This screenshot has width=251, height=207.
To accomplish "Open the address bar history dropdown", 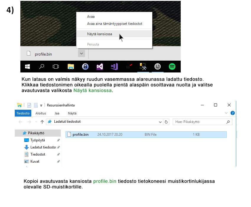I will point(160,122).
